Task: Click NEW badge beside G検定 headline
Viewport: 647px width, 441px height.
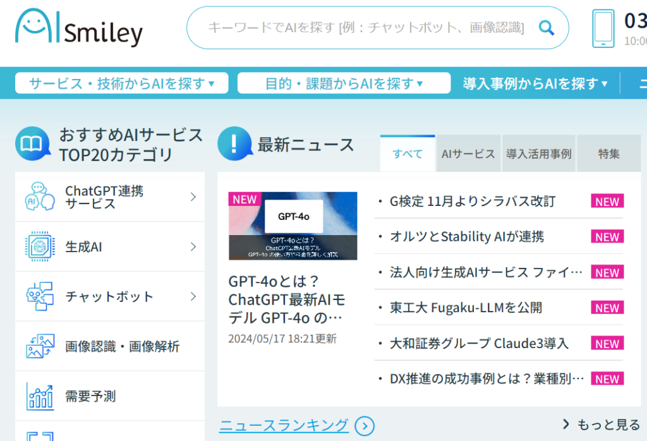Action: [607, 202]
